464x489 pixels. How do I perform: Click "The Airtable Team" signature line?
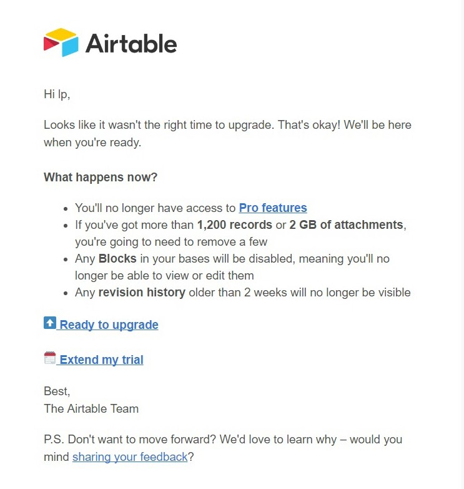[91, 409]
